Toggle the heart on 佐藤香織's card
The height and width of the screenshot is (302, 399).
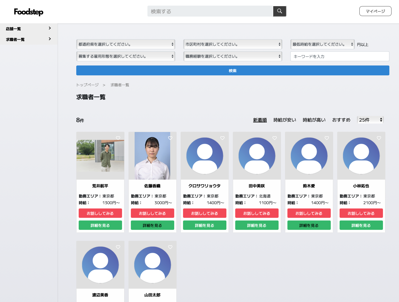pos(170,138)
